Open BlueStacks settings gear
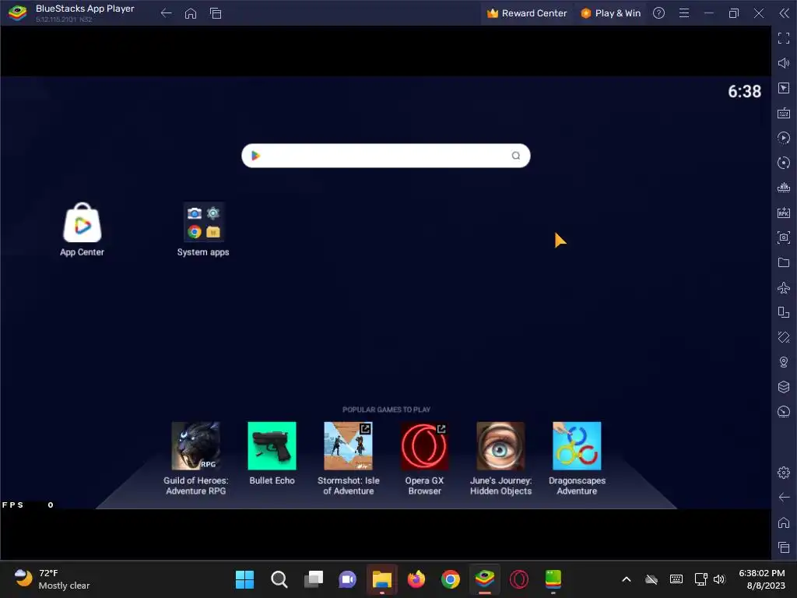The image size is (797, 598). tap(784, 473)
